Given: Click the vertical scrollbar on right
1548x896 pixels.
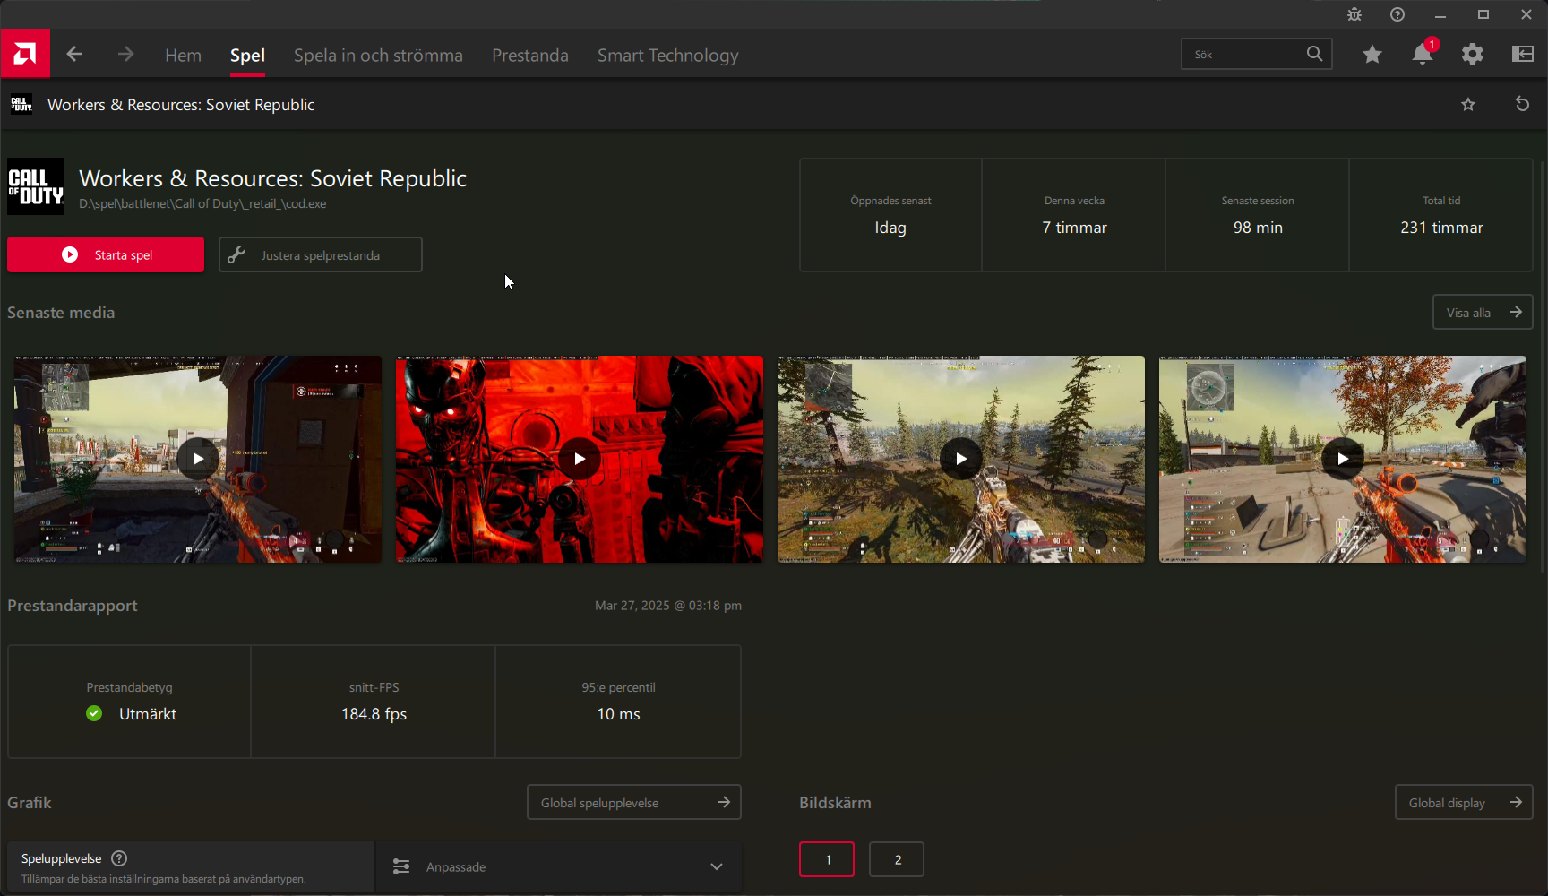Looking at the screenshot, I should pos(1543,367).
